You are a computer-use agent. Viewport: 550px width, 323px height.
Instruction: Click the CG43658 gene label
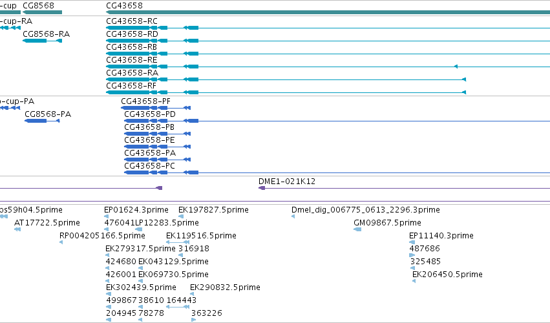[x=124, y=6]
